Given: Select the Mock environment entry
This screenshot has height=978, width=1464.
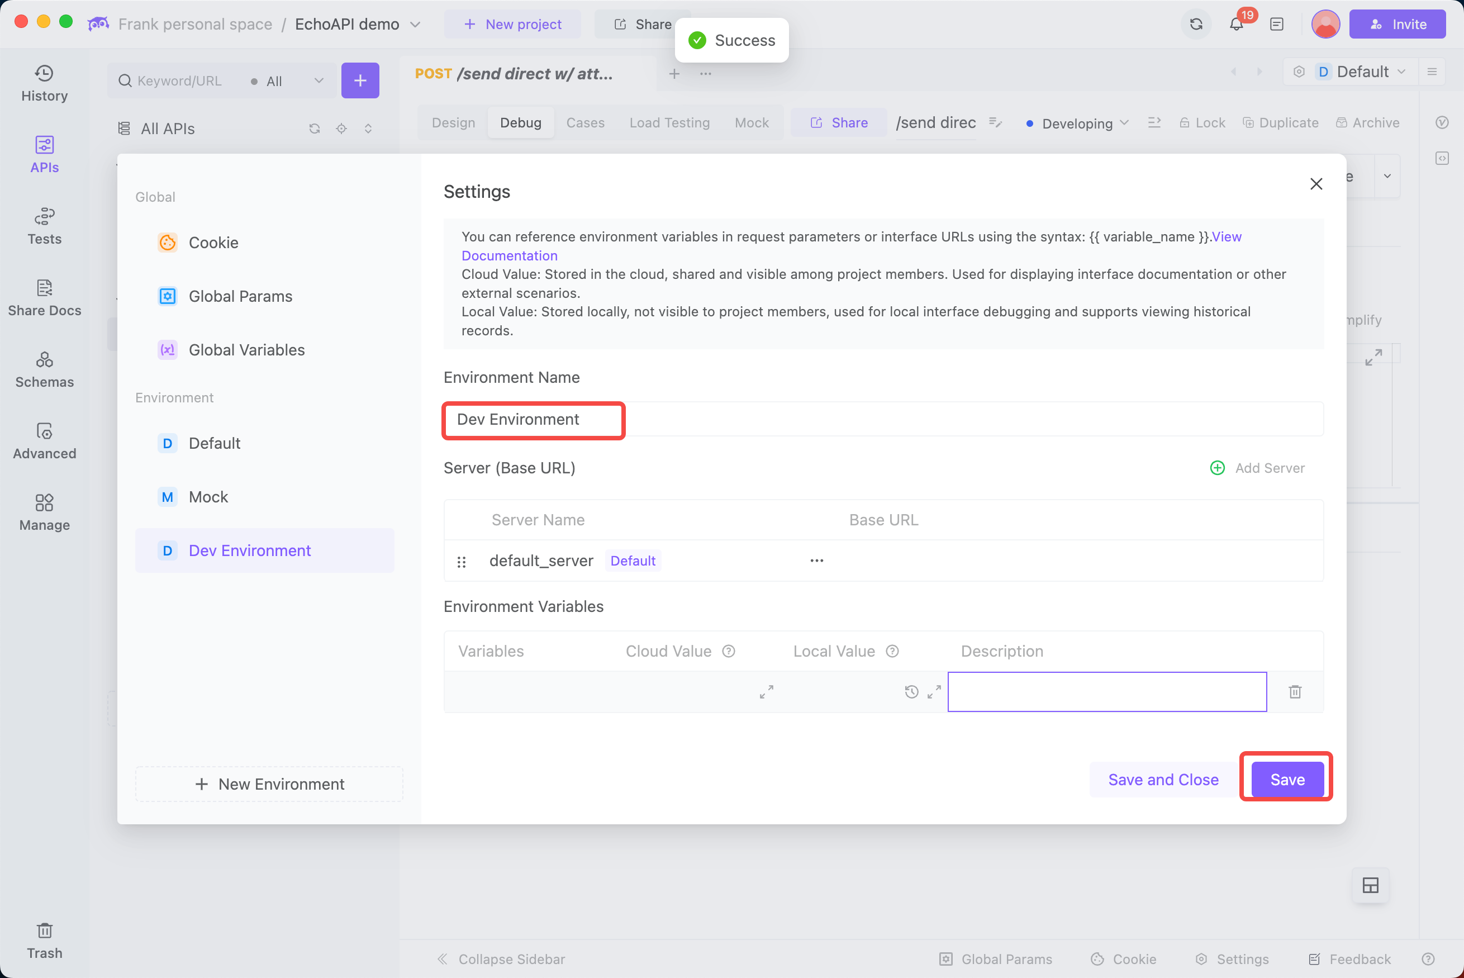Looking at the screenshot, I should pyautogui.click(x=265, y=497).
